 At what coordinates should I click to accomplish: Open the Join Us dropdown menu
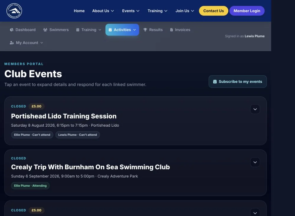(x=185, y=11)
